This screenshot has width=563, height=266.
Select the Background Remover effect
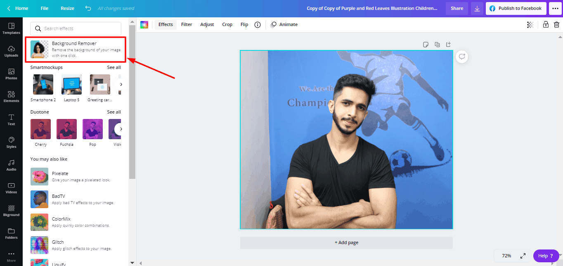tap(76, 50)
